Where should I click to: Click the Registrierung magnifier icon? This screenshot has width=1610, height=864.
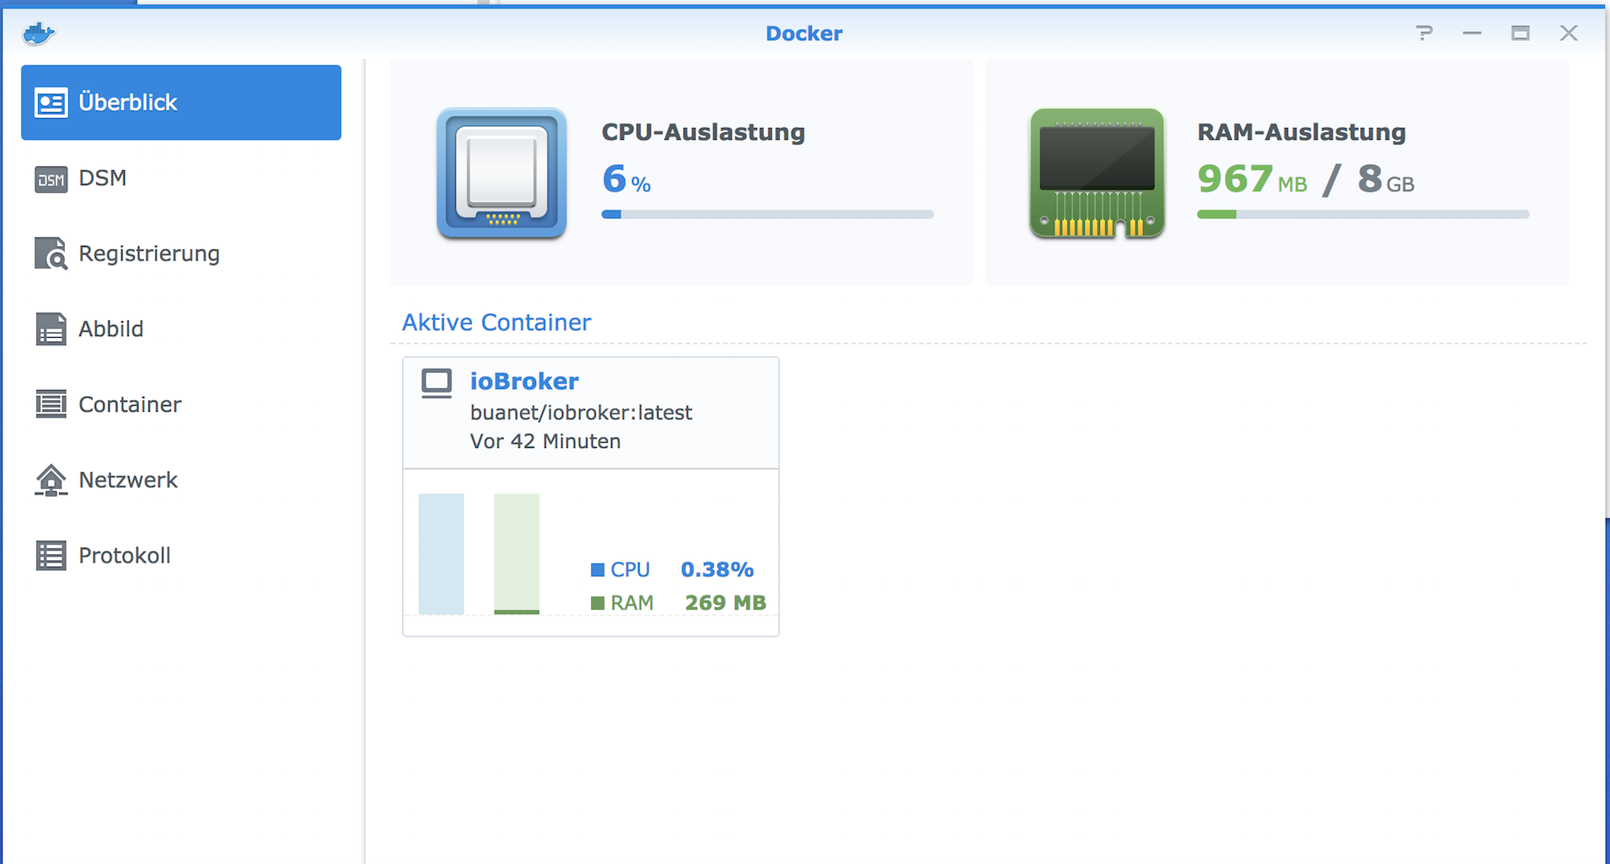coord(51,253)
